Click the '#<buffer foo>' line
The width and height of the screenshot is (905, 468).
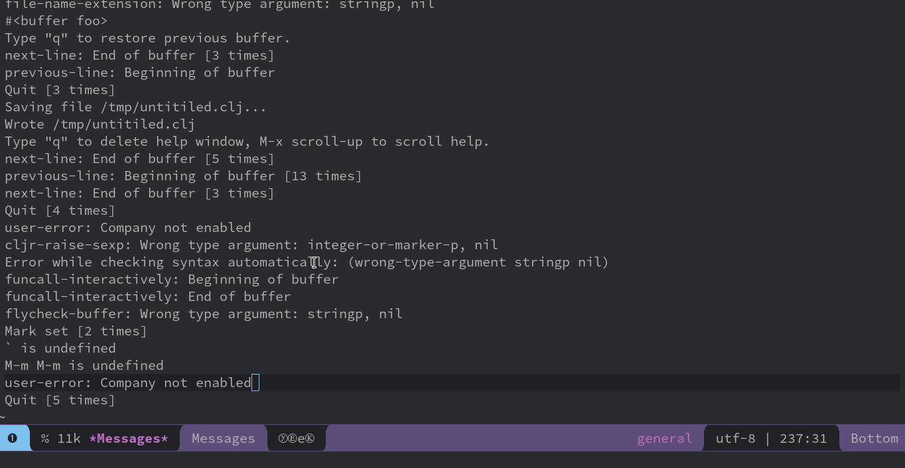pos(56,21)
